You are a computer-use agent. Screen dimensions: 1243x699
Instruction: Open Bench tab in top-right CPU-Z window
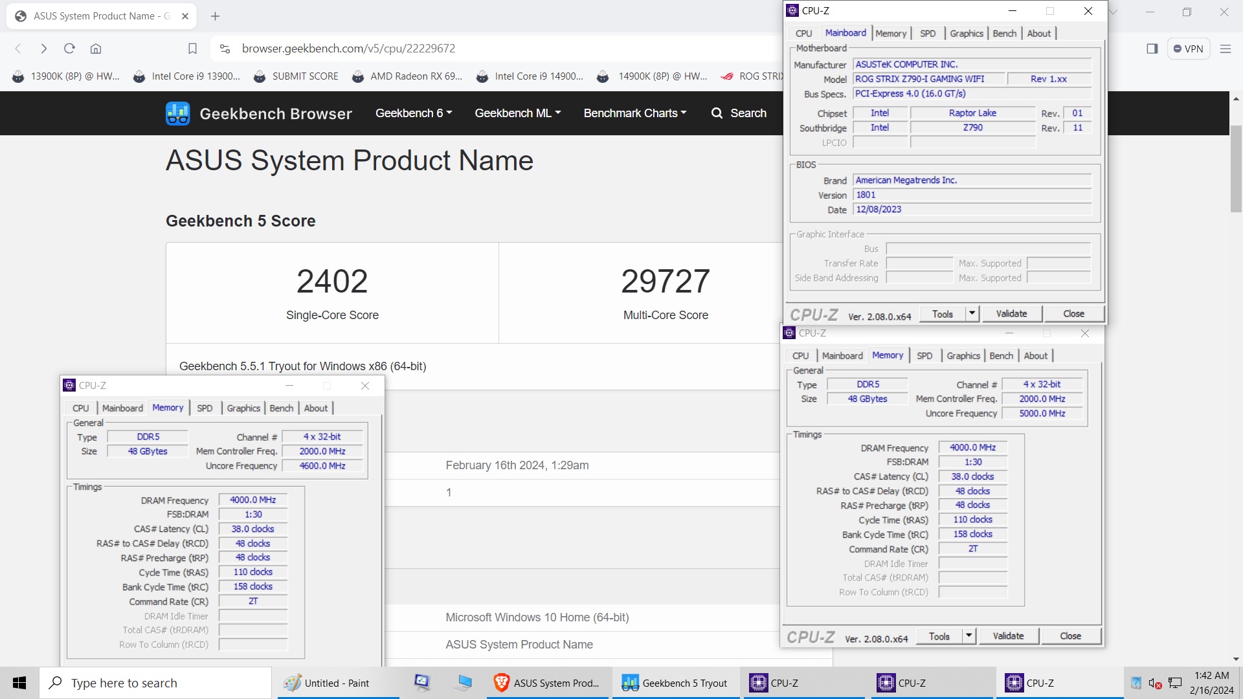[1005, 34]
